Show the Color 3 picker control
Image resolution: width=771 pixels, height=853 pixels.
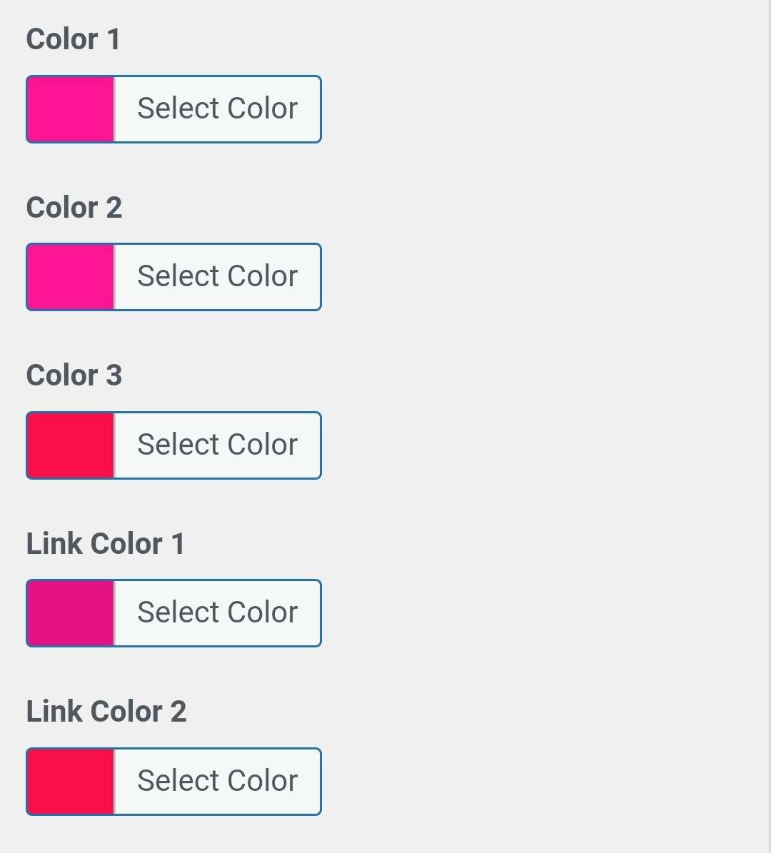(217, 445)
